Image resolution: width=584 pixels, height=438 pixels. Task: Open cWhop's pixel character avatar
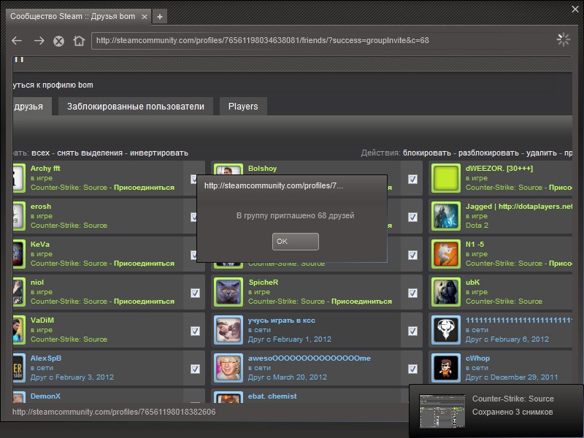click(446, 369)
